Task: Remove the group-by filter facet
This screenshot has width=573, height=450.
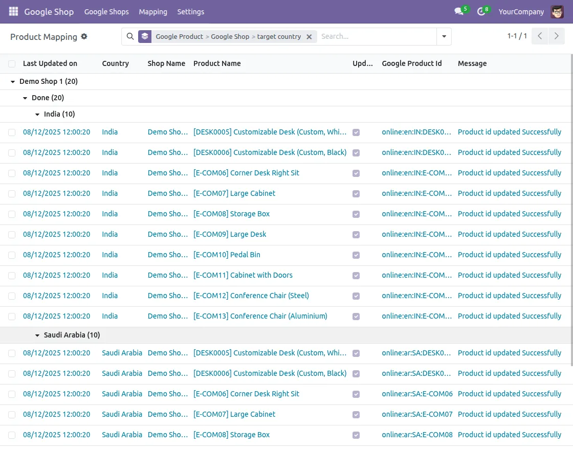Action: point(309,37)
